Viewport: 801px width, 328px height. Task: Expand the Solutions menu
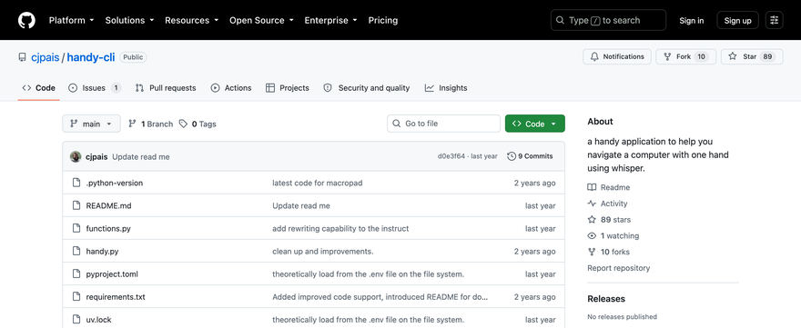coord(130,20)
